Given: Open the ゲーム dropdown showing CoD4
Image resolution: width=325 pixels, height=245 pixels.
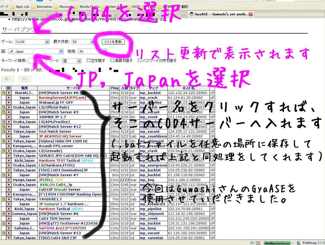Looking at the screenshot, I should point(32,42).
